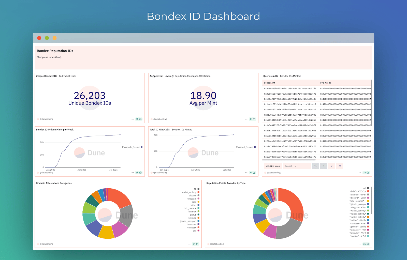407x260 pixels.
Task: Click the 3h refresh badge on Unique Bondex IDs card
Action: coord(139,119)
